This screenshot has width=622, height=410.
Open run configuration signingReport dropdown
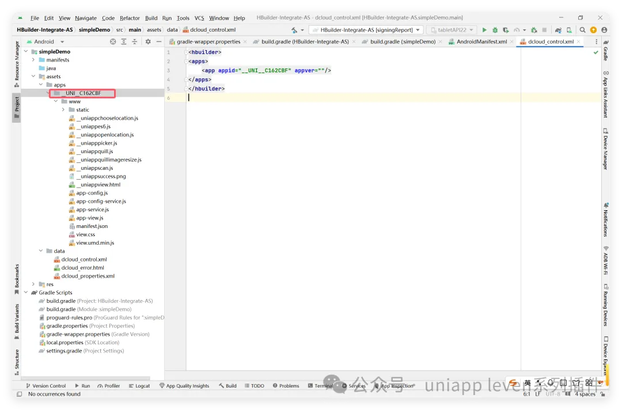pyautogui.click(x=366, y=30)
